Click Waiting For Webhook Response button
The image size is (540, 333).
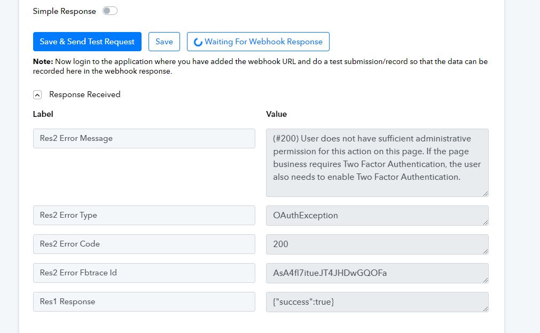[258, 42]
